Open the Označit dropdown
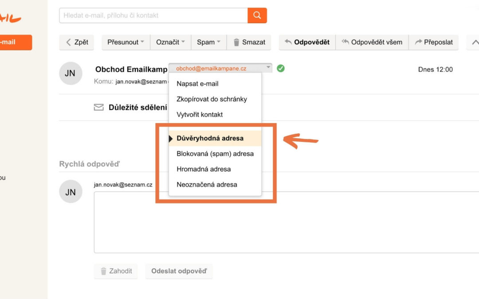Screen dimensions: 479x299 pyautogui.click(x=170, y=42)
